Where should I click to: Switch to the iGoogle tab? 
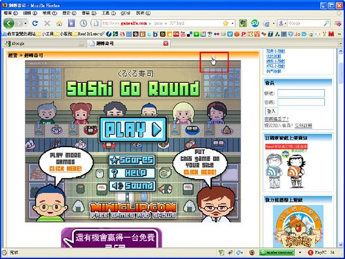pyautogui.click(x=44, y=44)
